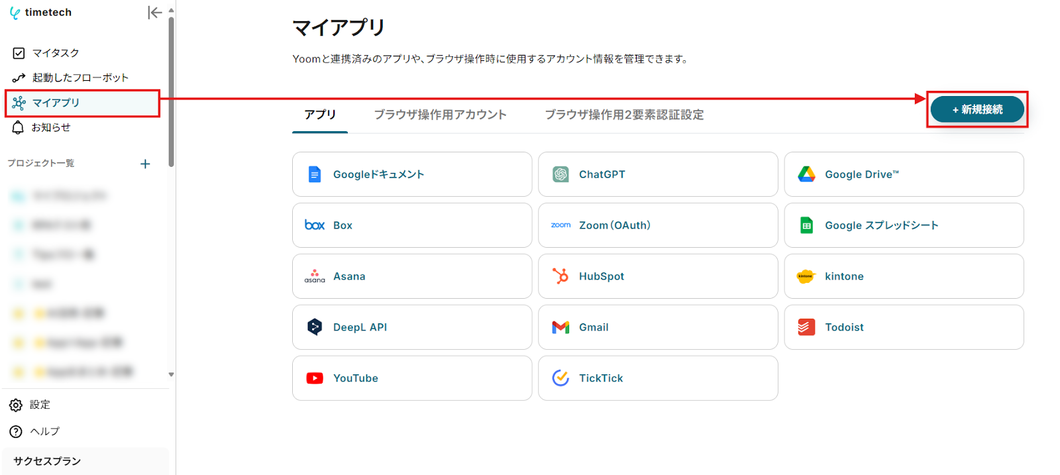
Task: Open the Zoom (OAuth) app card
Action: pos(658,225)
